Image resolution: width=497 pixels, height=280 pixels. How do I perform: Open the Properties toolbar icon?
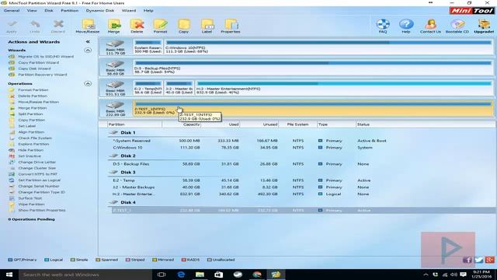231,26
